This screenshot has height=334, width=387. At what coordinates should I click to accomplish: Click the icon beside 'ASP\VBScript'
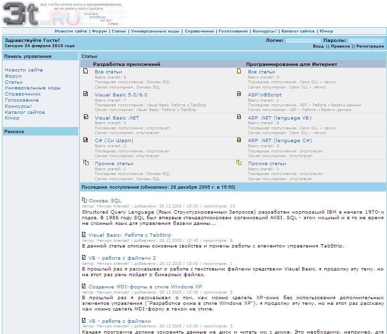pyautogui.click(x=239, y=94)
